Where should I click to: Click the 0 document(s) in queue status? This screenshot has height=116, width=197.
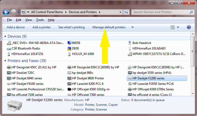[x=148, y=100]
